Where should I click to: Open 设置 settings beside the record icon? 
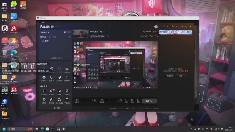click(138, 101)
